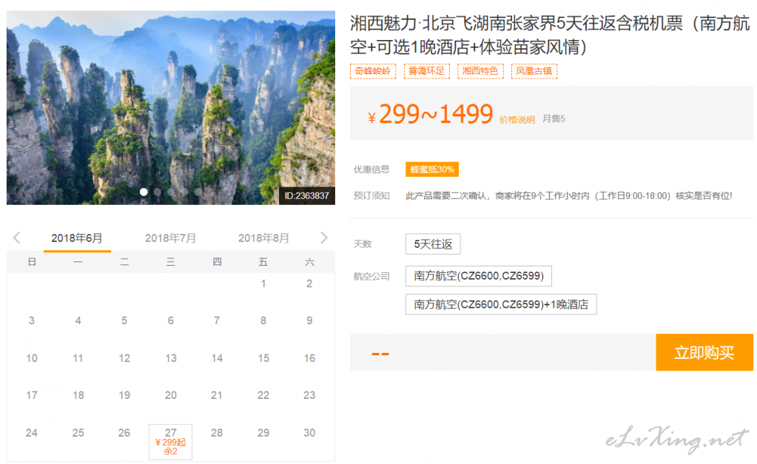Click the ¥299~1499 price text

click(430, 115)
